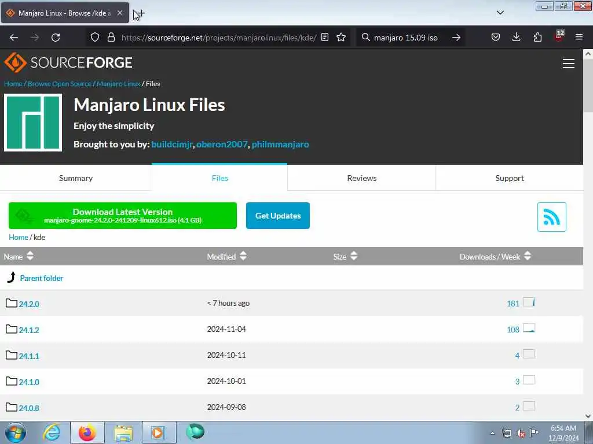
Task: Reload the page with refresh icon
Action: [x=56, y=38]
